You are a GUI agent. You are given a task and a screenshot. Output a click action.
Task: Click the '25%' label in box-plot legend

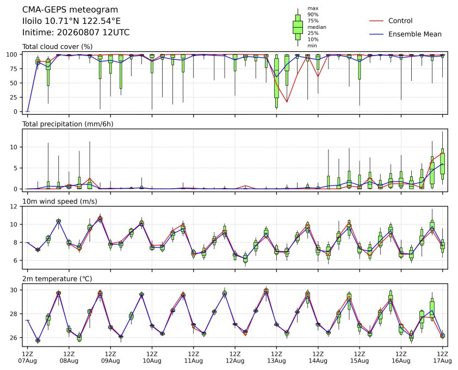(x=313, y=33)
